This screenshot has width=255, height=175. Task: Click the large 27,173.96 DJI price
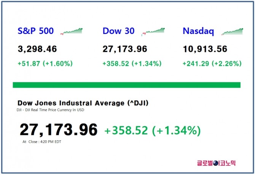click(x=59, y=130)
